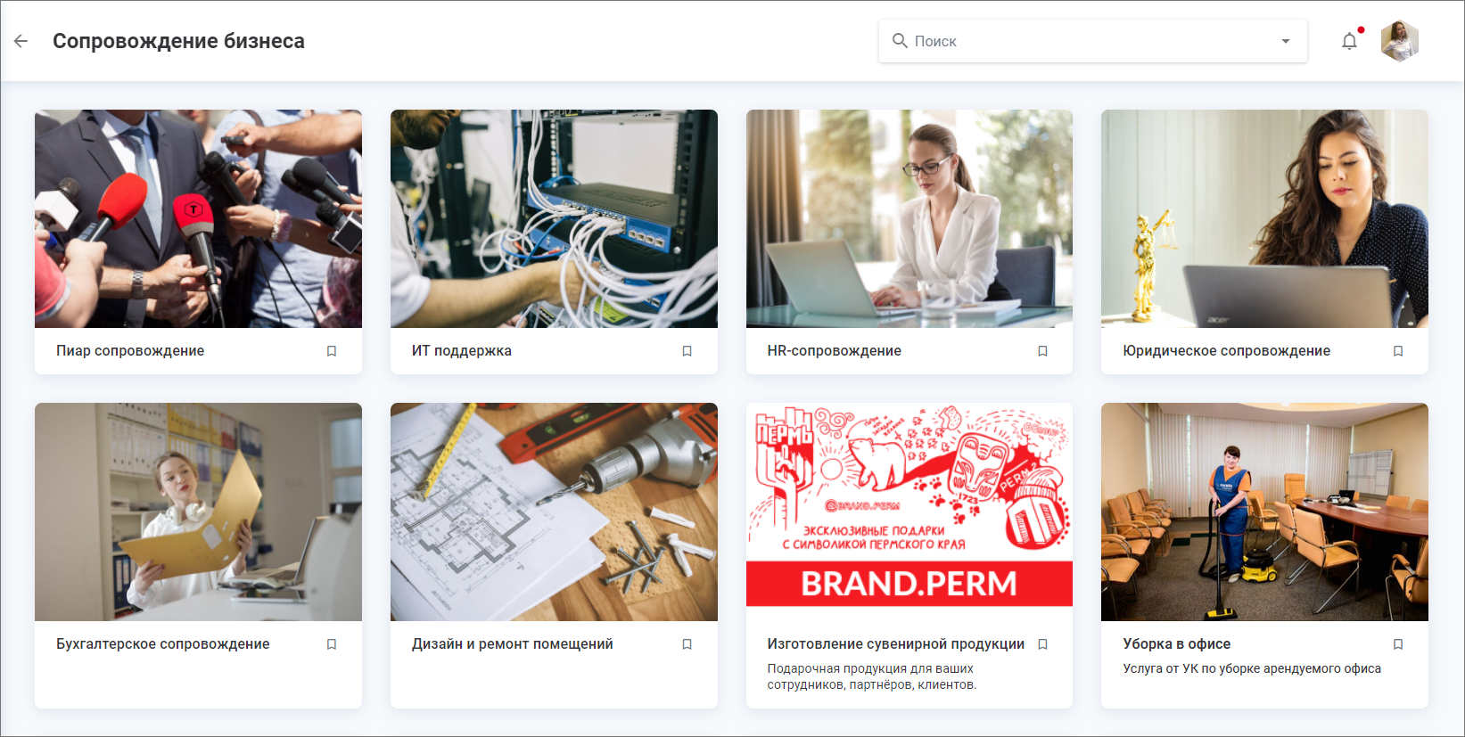Open the server rack IT support image
Screen dimensions: 1465x737
554,218
